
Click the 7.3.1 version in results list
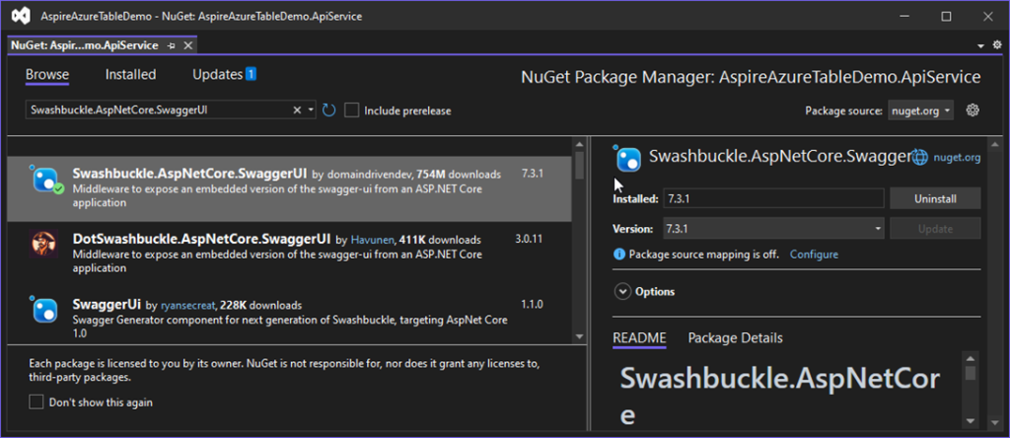(533, 174)
